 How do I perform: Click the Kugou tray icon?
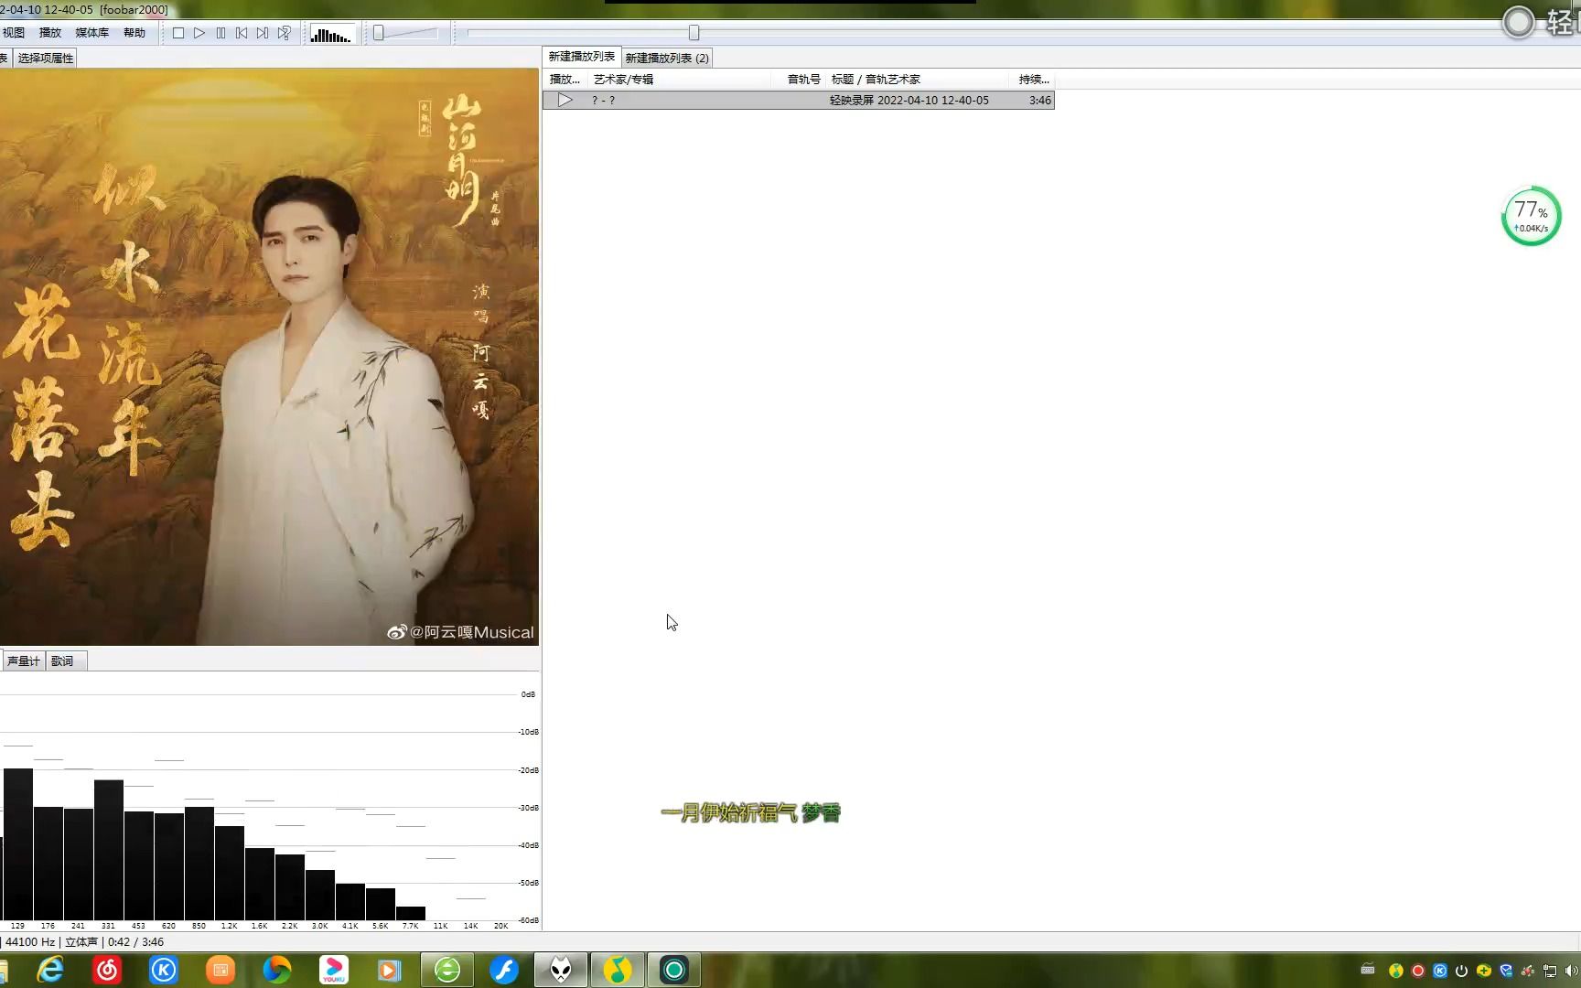pyautogui.click(x=1440, y=971)
